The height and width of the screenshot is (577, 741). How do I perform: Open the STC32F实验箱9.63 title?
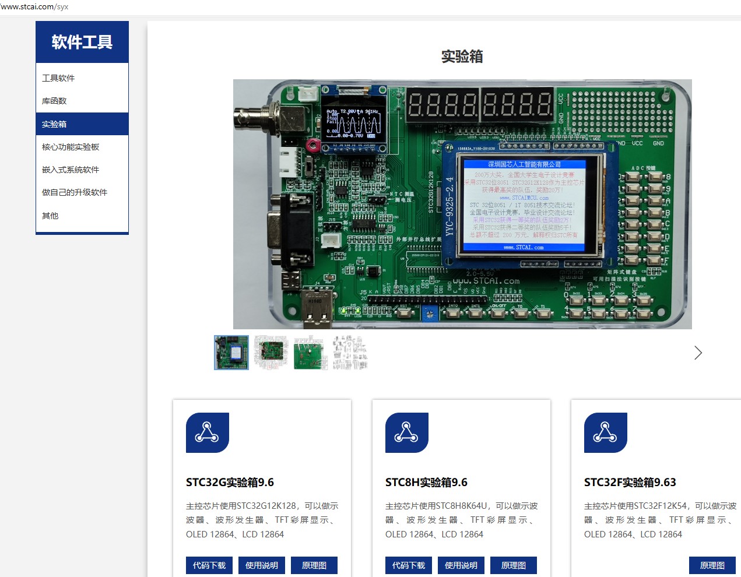630,482
